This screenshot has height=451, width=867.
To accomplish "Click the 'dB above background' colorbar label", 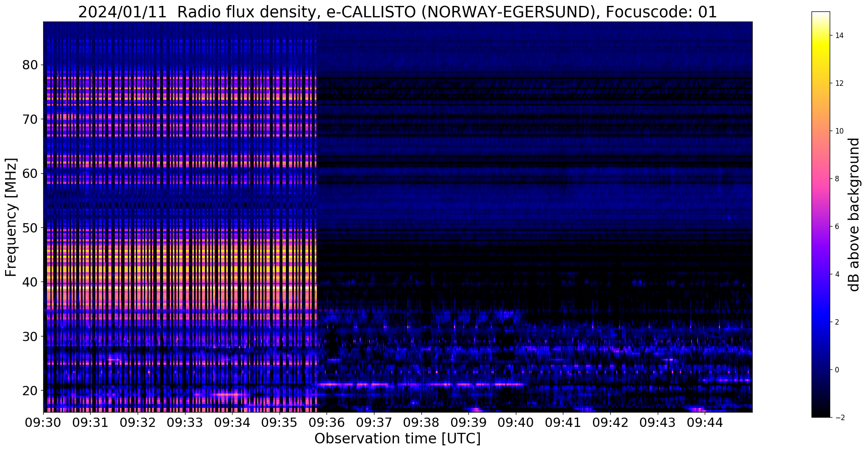I will [854, 215].
